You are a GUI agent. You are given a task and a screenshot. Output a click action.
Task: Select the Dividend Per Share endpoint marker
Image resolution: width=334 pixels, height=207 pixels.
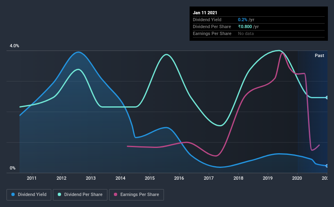coord(327,97)
